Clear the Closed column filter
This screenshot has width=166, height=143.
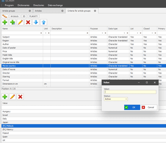pyautogui.click(x=155, y=33)
